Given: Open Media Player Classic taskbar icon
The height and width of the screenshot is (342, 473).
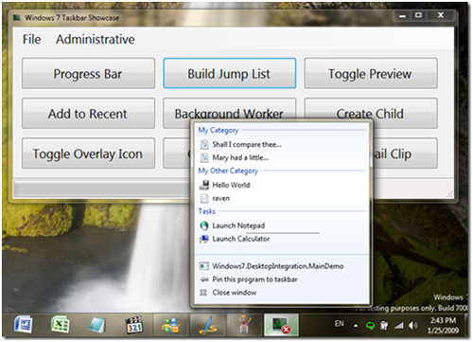Looking at the screenshot, I should click(x=134, y=325).
